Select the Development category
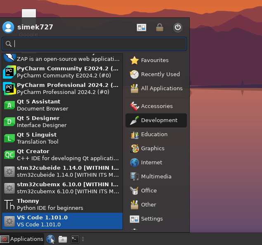This screenshot has width=262, height=245. point(156,120)
